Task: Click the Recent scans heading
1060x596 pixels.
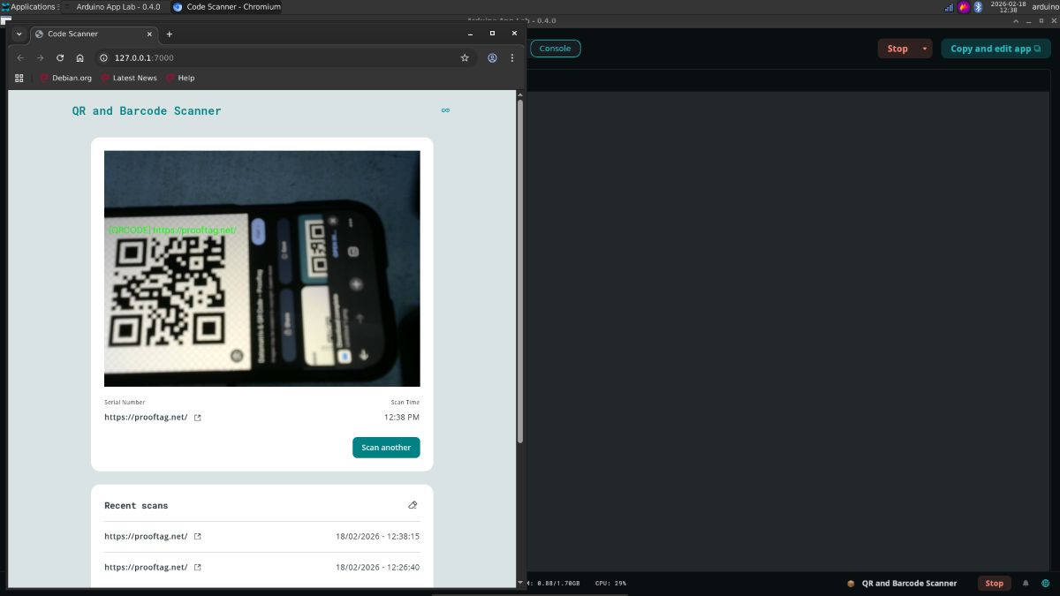Action: pyautogui.click(x=136, y=505)
